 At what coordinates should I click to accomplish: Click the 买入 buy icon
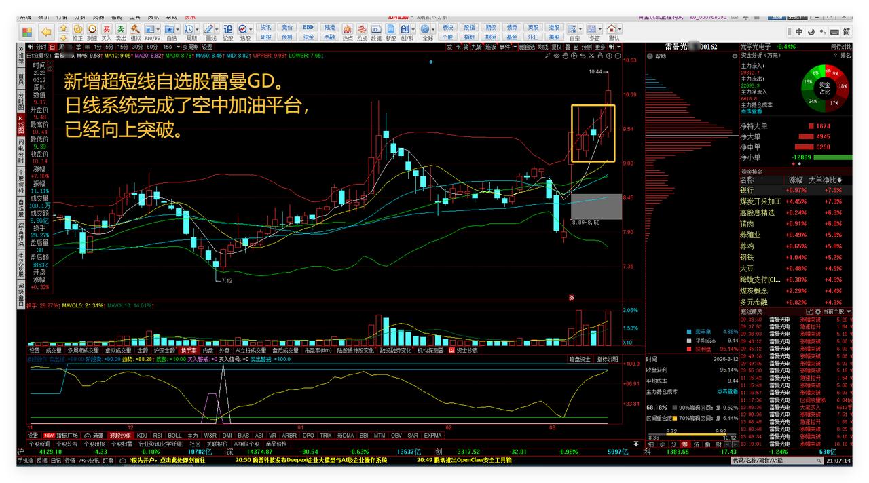point(107,30)
